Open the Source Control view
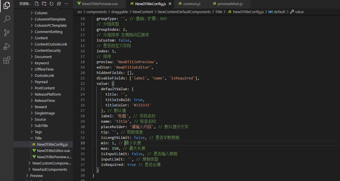340x181 pixels. click(x=7, y=33)
